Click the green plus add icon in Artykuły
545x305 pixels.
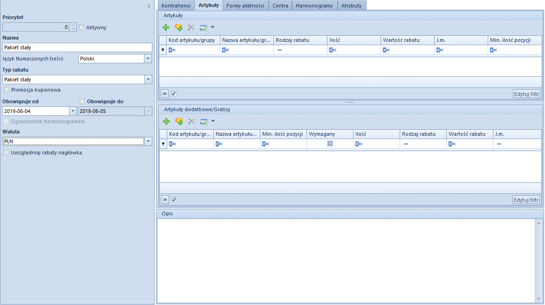point(166,27)
